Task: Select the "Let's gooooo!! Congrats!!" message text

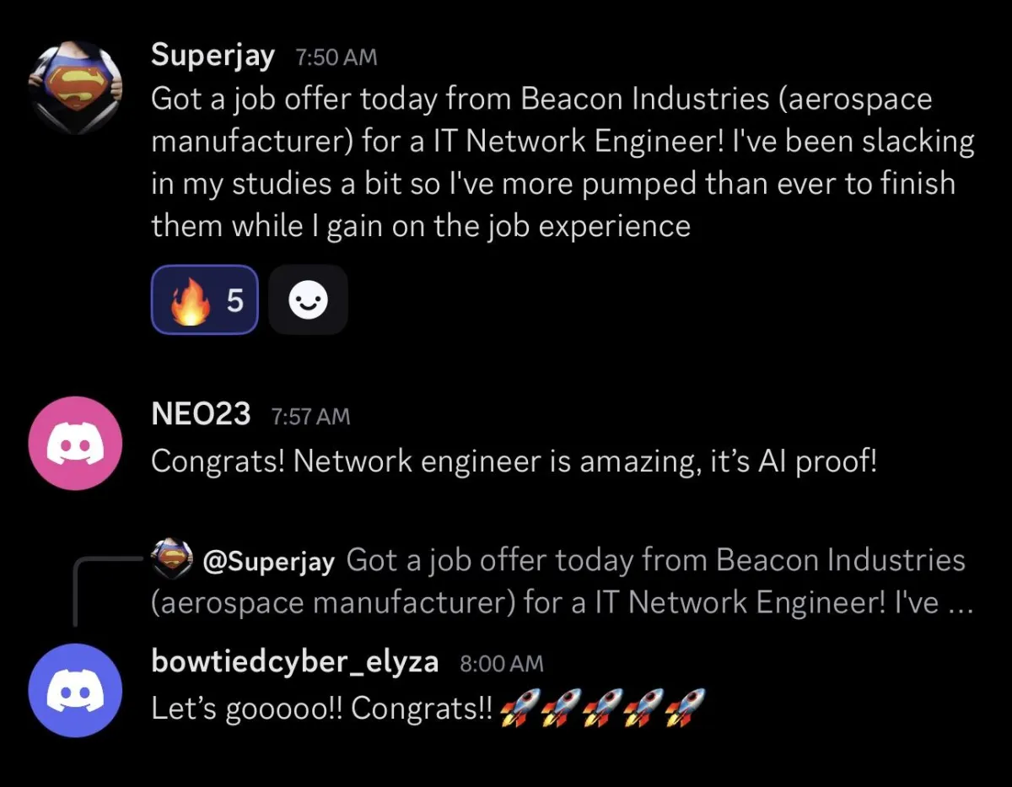Action: click(320, 709)
